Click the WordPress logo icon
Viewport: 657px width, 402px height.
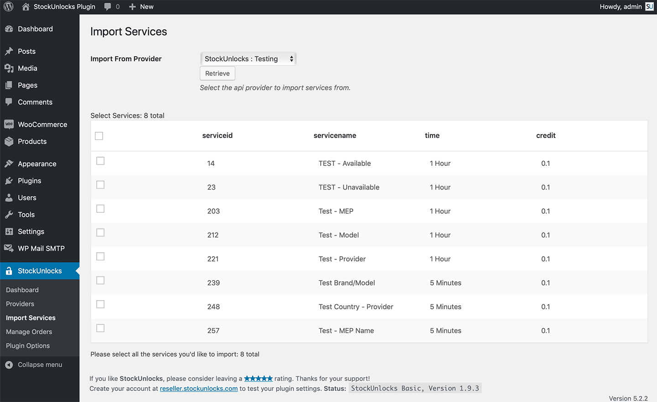point(8,7)
